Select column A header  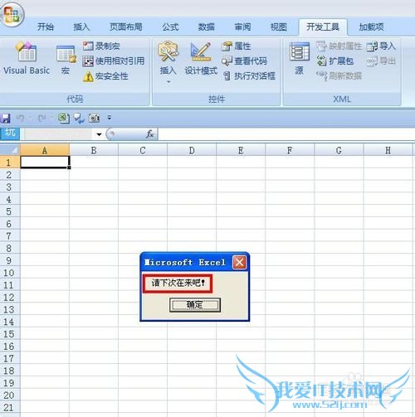click(x=45, y=150)
